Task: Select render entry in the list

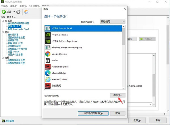Action: 83,60
